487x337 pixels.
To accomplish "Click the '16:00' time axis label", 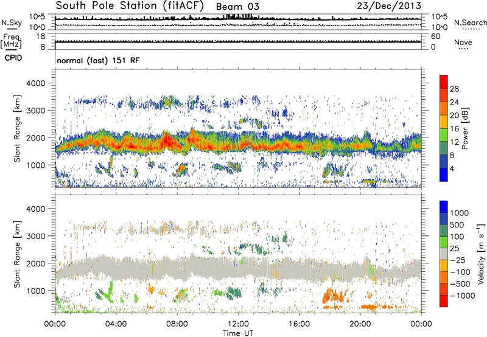I will coord(299,324).
